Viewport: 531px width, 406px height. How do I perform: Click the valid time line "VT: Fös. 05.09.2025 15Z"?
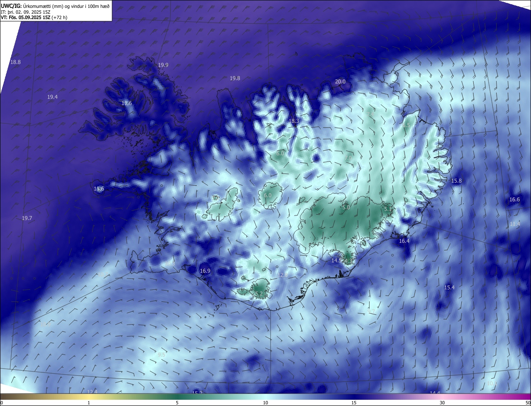[x=25, y=17]
